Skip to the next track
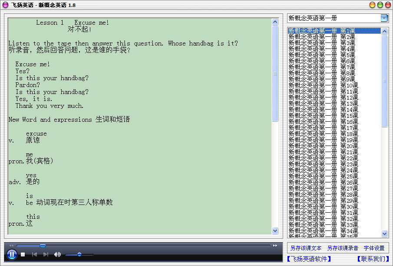Image resolution: width=393 pixels, height=266 pixels. click(45, 255)
